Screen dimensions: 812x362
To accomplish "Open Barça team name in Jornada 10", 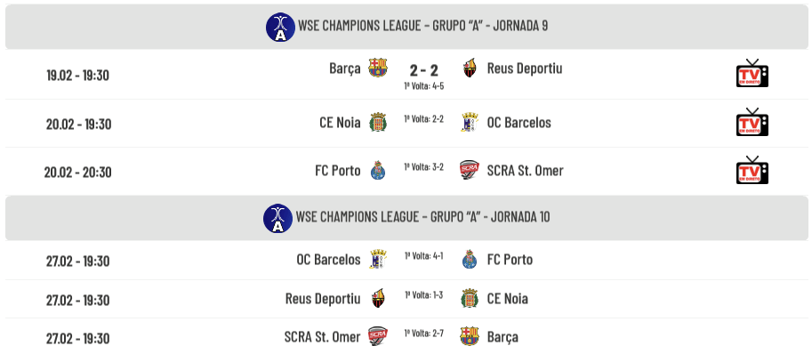I will coord(502,336).
